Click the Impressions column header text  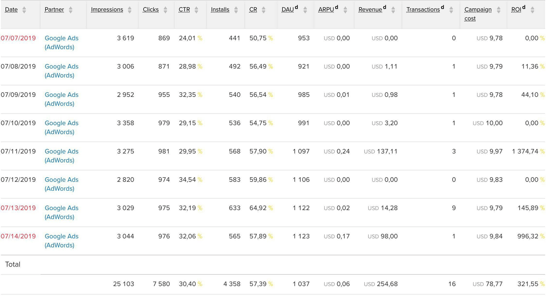tap(107, 10)
